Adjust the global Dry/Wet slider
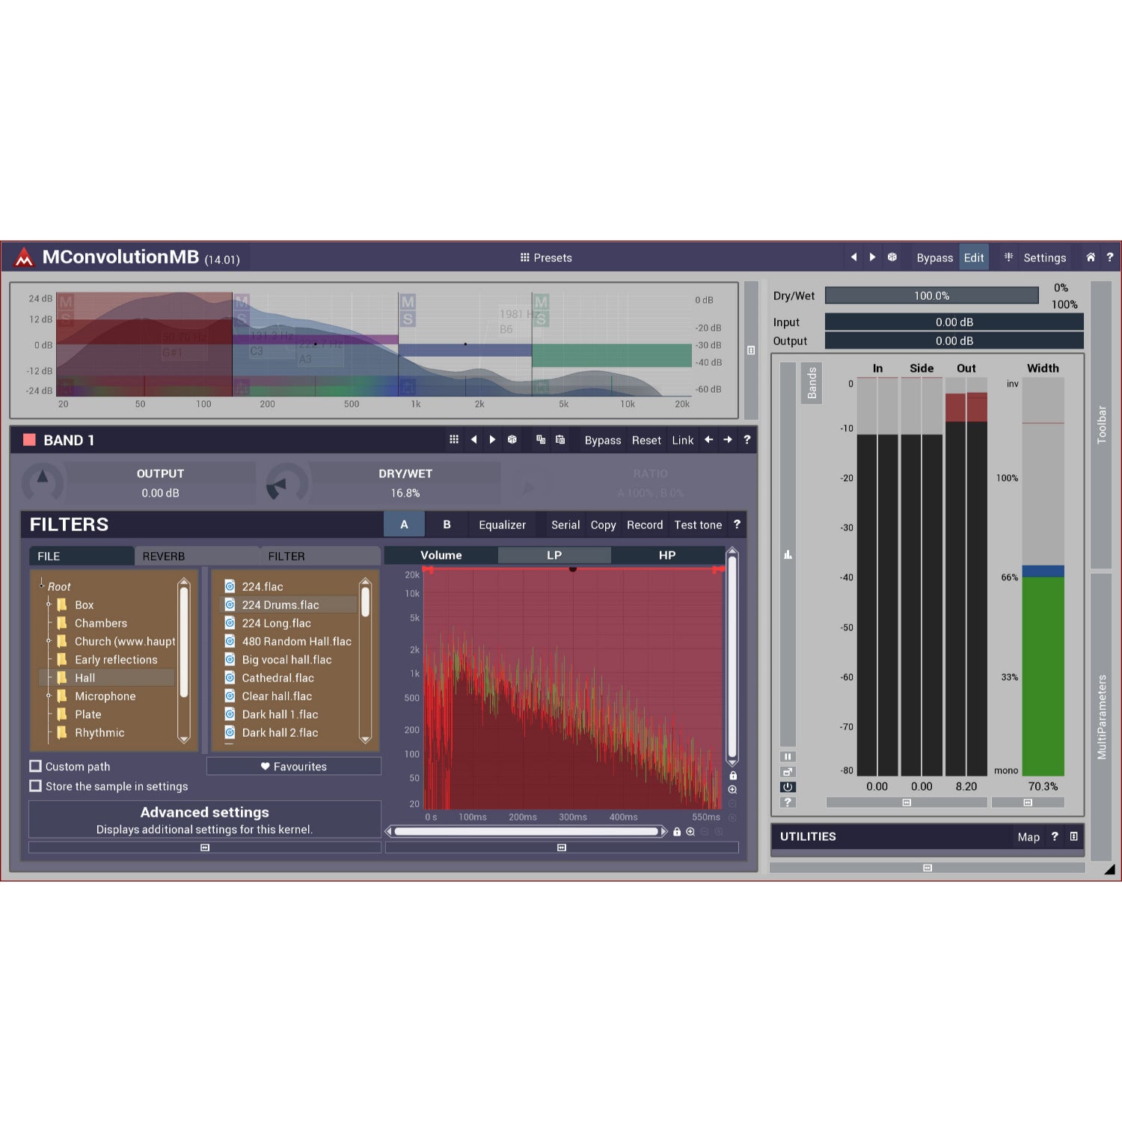Image resolution: width=1122 pixels, height=1122 pixels. (931, 295)
